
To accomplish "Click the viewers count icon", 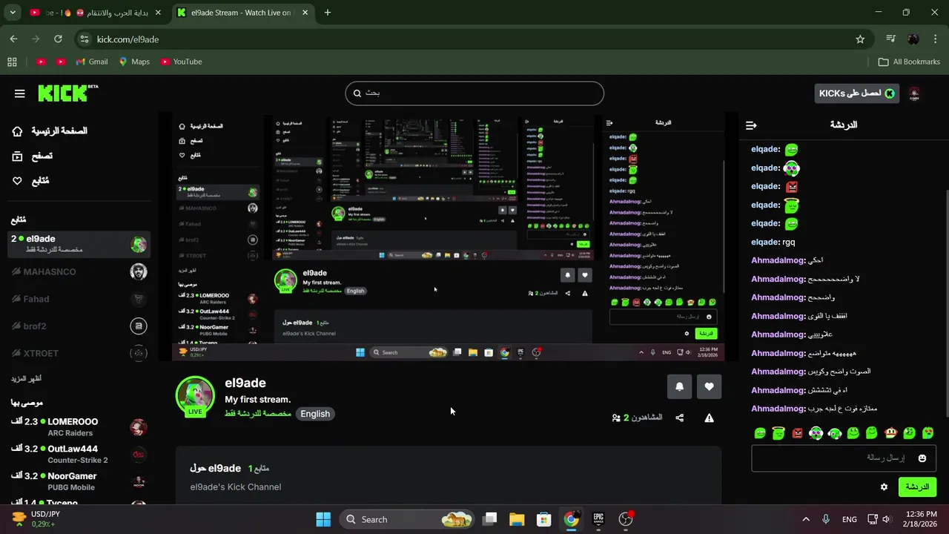I will (616, 418).
